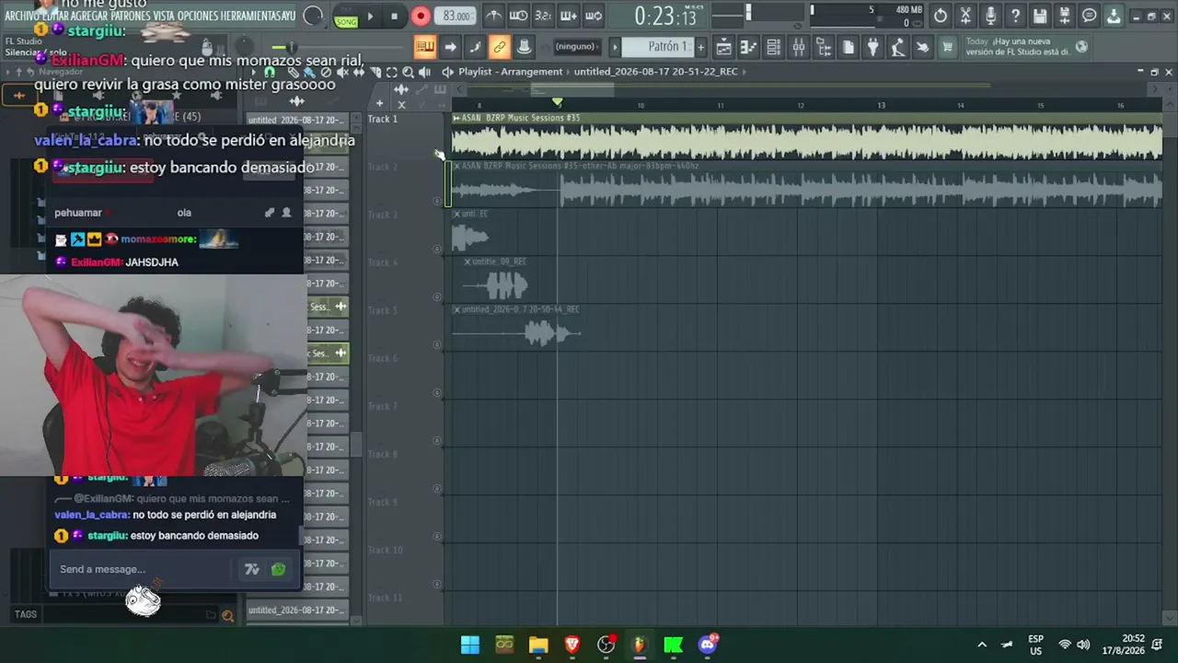Click the arrow left of Patrón 1
This screenshot has height=663, width=1178.
615,47
